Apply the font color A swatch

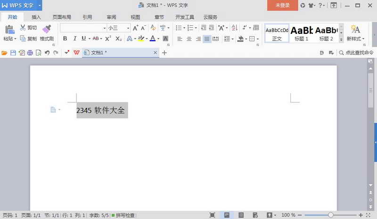[x=153, y=39]
